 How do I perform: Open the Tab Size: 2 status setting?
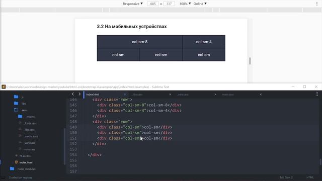click(x=286, y=177)
